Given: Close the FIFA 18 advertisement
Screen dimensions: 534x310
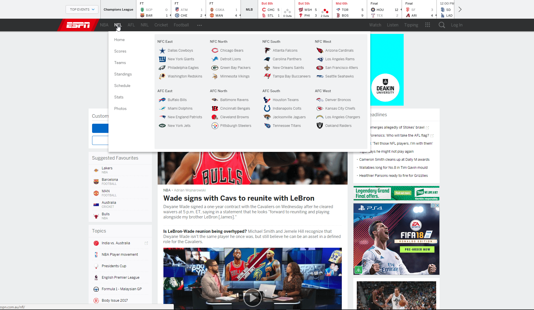Looking at the screenshot, I should point(437,206).
